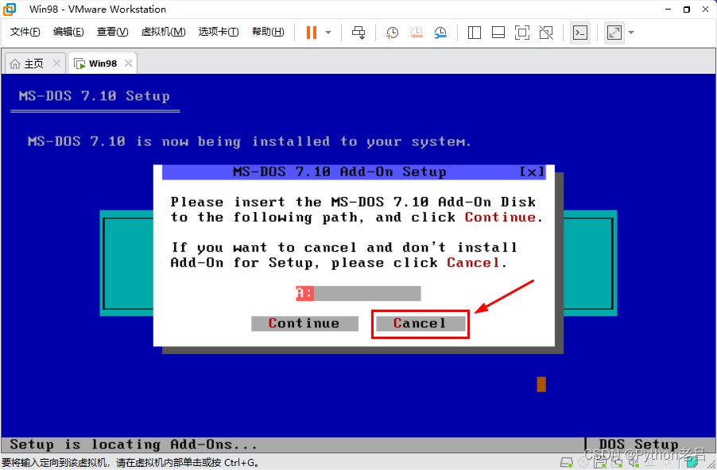Click the Continue button in Add-On Setup

[x=304, y=323]
